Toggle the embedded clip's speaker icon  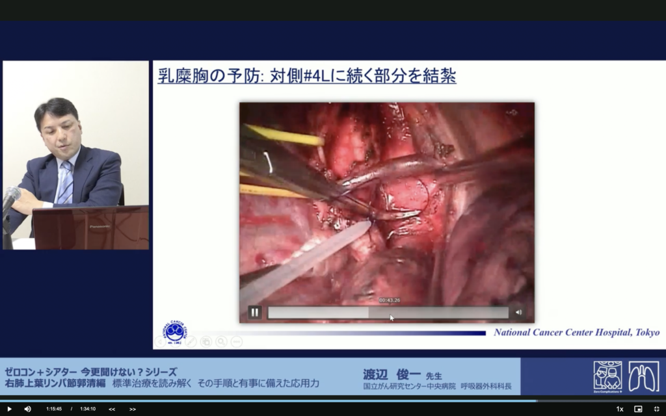518,312
